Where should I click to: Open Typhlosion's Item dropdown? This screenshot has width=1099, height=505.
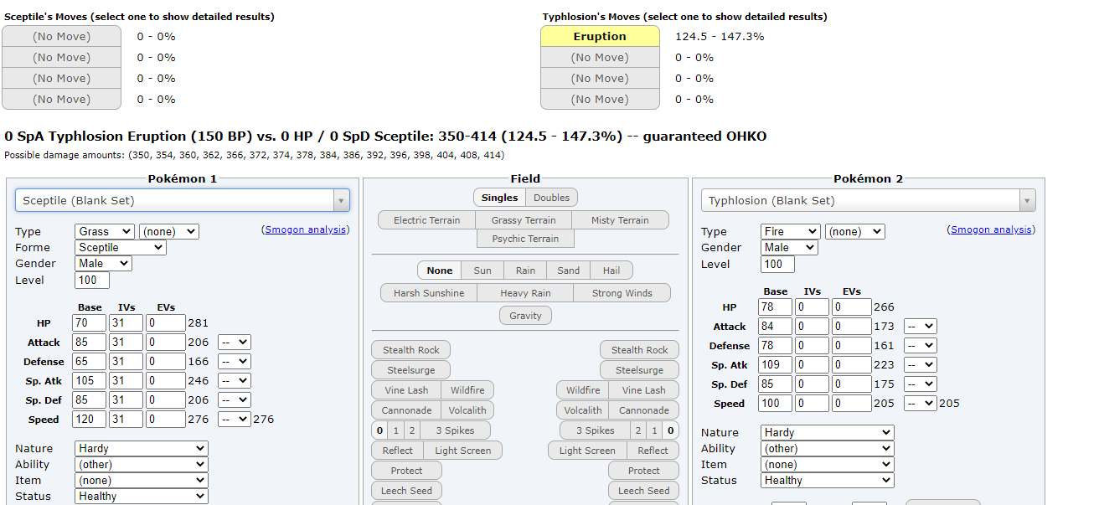[828, 465]
